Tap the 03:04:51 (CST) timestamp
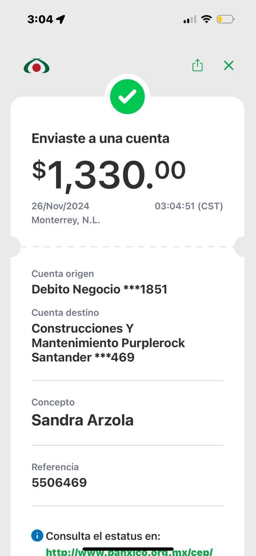Screen dimensions: 256x556 (189, 206)
